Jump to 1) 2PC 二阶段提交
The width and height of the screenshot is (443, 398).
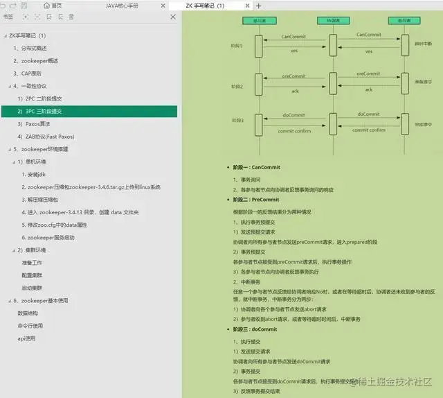(x=39, y=98)
